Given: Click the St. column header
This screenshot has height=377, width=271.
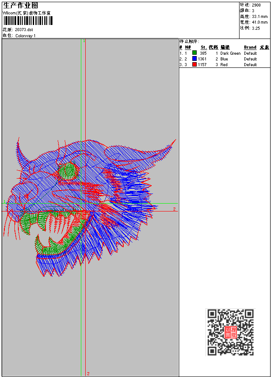Looking at the screenshot, I should click(x=204, y=47).
